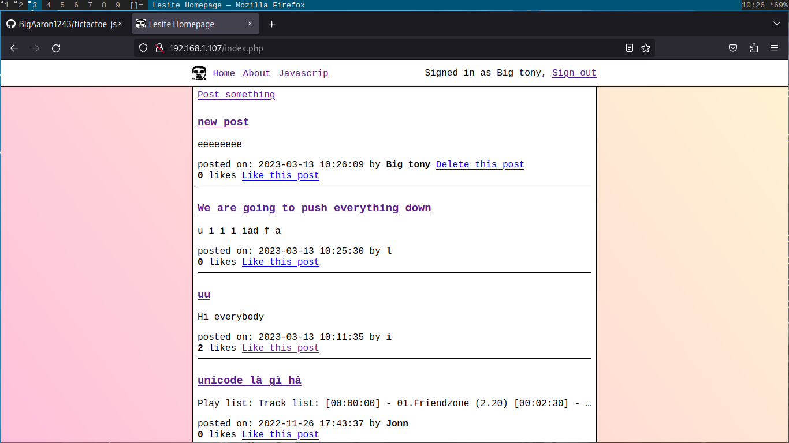Screen dimensions: 789x443
Task: Bookmark this page with the star icon
Action: tap(646, 48)
